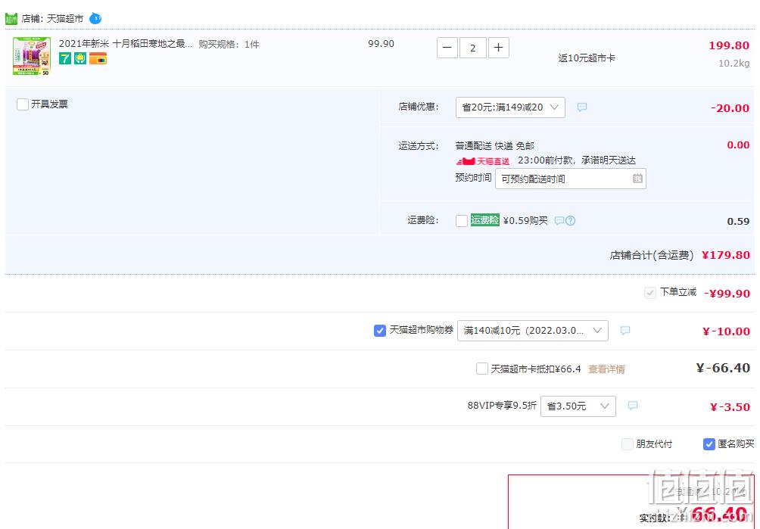Click the 可预约配送时间 delivery time field
This screenshot has height=529, width=760.
coord(571,179)
